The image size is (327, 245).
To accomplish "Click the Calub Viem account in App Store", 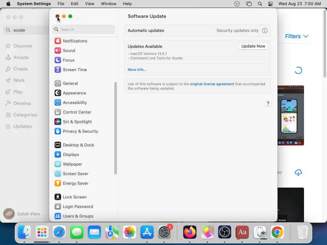I will point(22,214).
